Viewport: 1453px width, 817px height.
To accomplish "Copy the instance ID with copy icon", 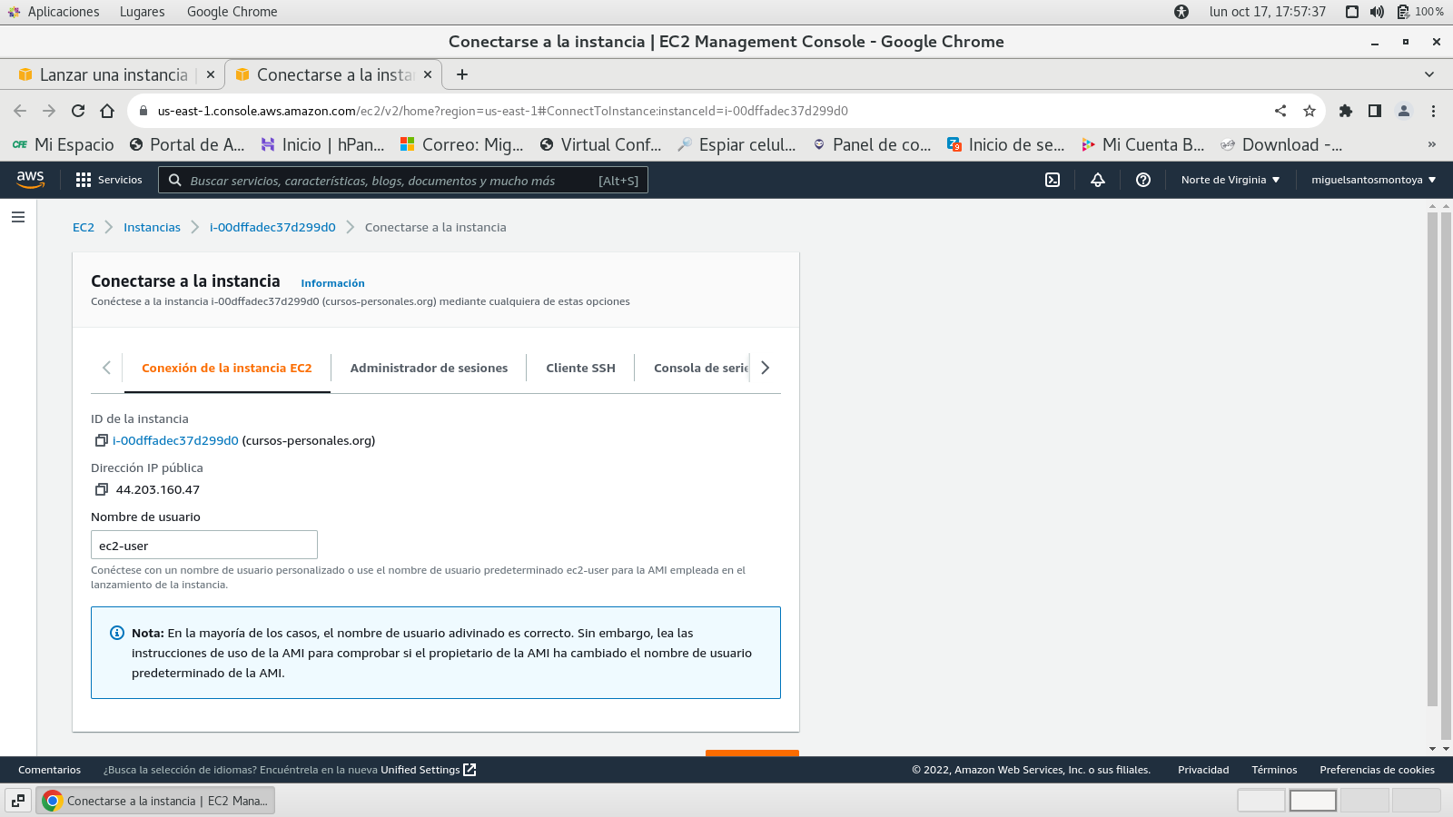I will tap(102, 440).
